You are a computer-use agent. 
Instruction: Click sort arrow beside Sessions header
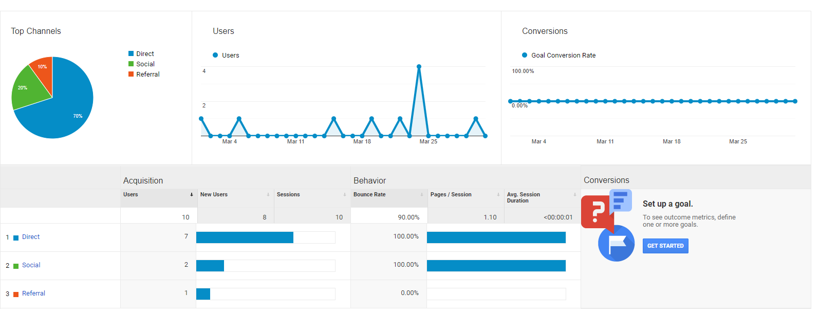(345, 195)
